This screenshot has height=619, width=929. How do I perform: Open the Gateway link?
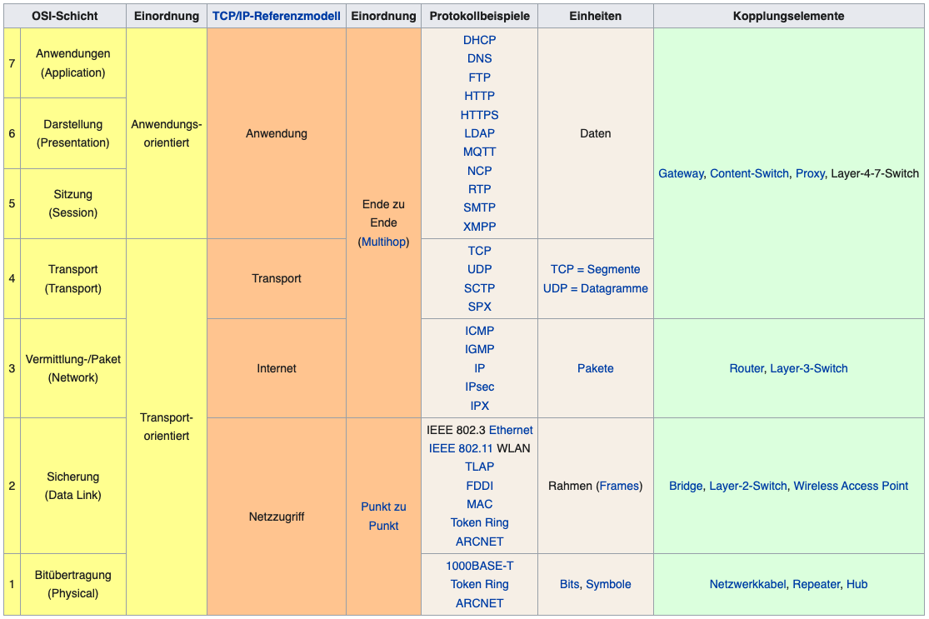pyautogui.click(x=681, y=173)
